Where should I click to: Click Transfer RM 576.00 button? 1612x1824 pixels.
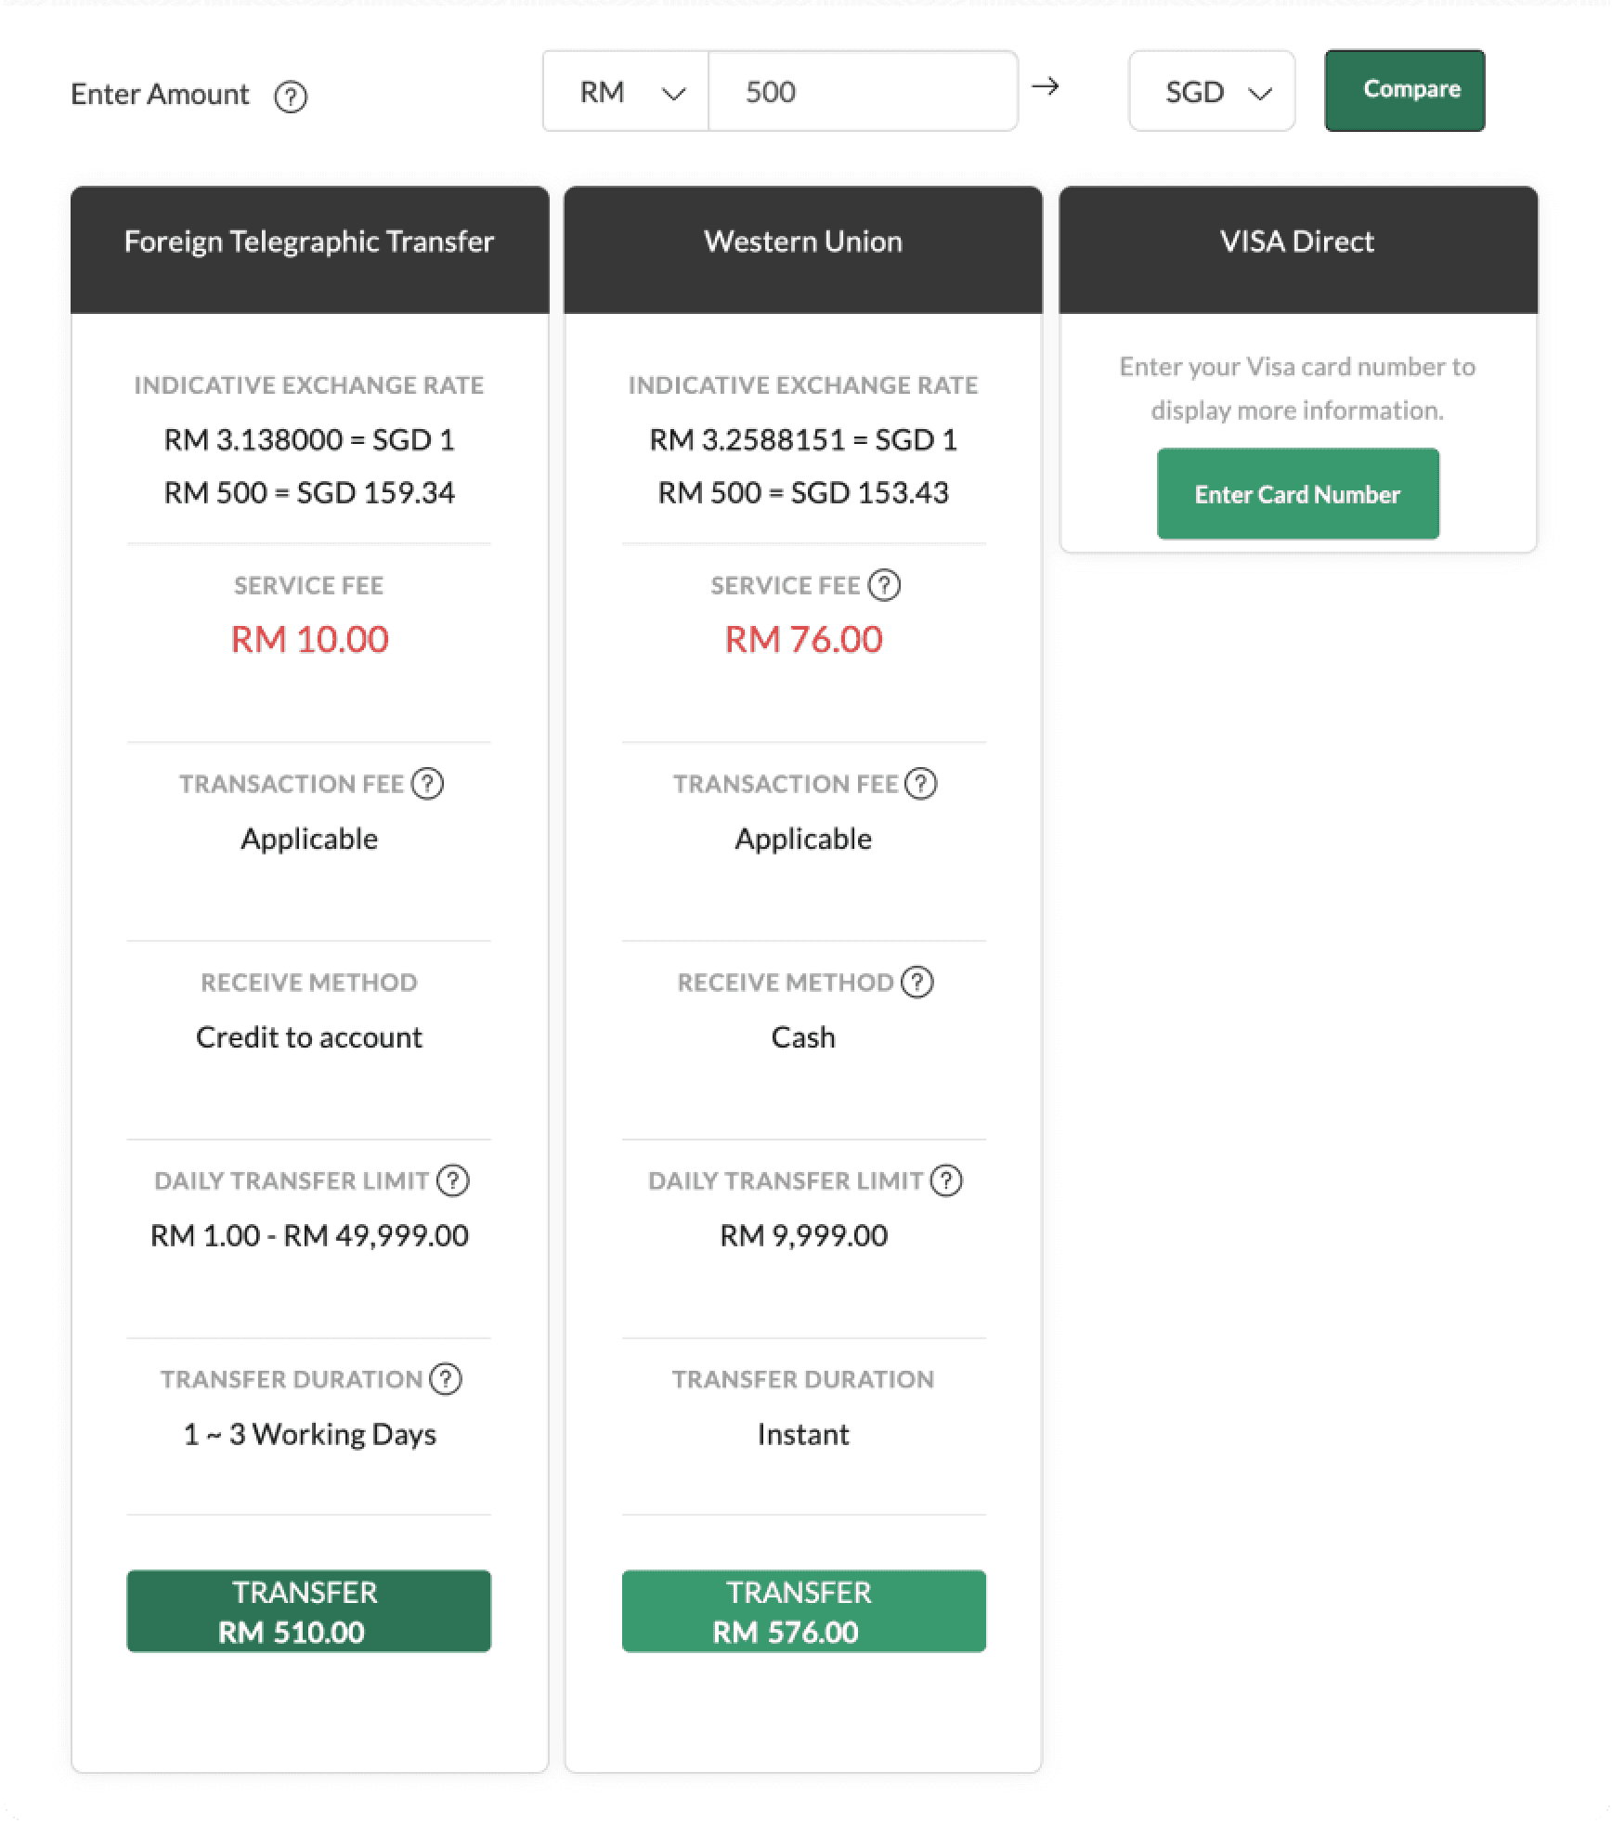(804, 1611)
